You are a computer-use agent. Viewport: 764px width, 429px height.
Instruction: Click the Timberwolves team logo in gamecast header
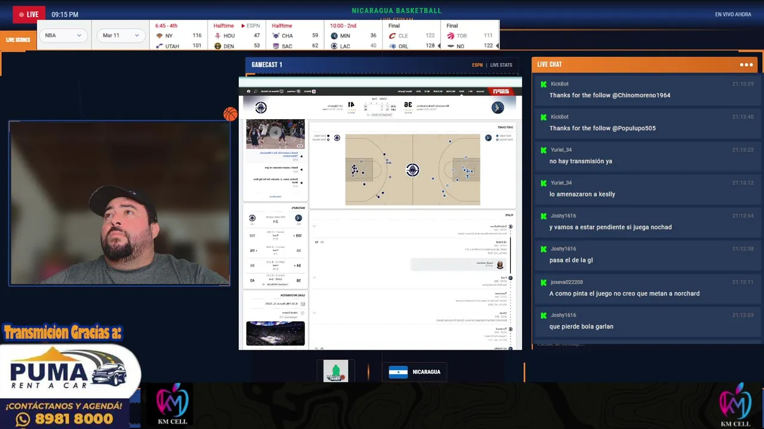pyautogui.click(x=498, y=107)
